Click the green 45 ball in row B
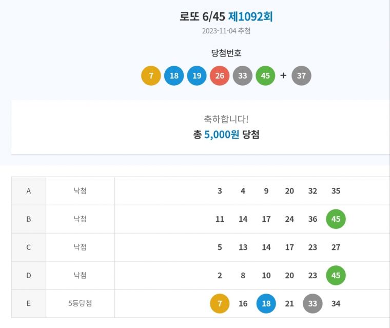The width and height of the screenshot is (390, 328). tap(336, 219)
